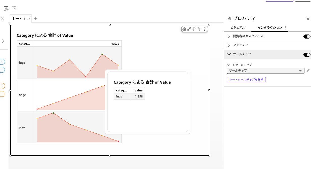This screenshot has width=311, height=169.
Task: Toggle the 閲覧者のカスタマイズ switch
Action: coord(307,36)
